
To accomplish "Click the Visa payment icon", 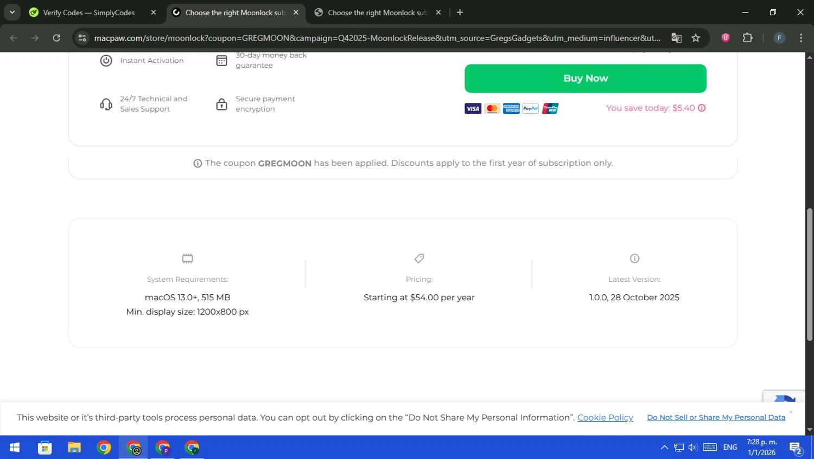I will coord(473,108).
